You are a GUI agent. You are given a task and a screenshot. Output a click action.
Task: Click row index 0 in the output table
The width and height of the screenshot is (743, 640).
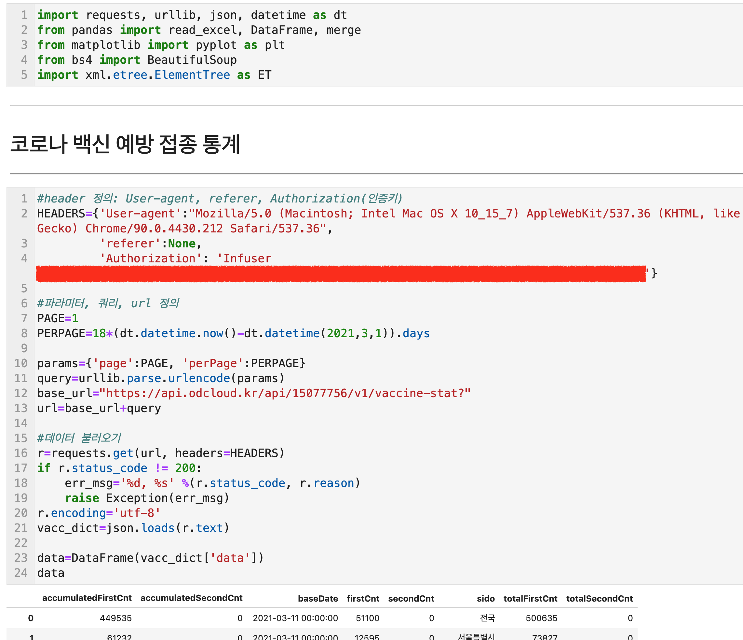coord(31,618)
